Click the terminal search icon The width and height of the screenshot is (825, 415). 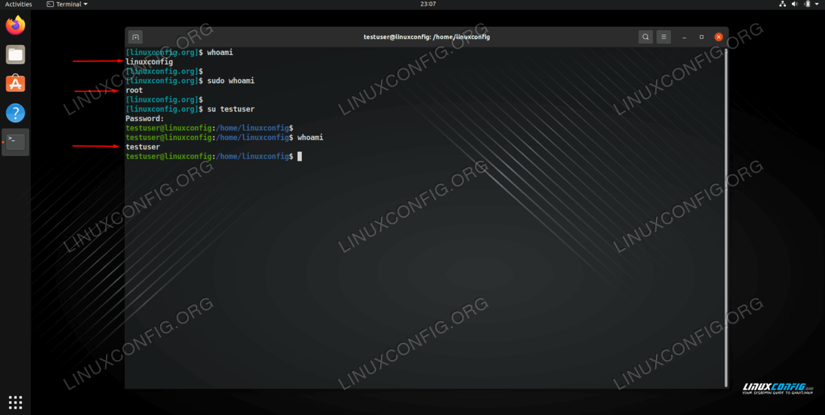(x=645, y=36)
